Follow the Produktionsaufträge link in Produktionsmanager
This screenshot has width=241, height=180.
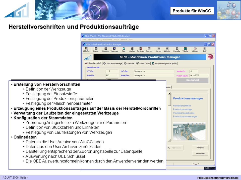182,109
